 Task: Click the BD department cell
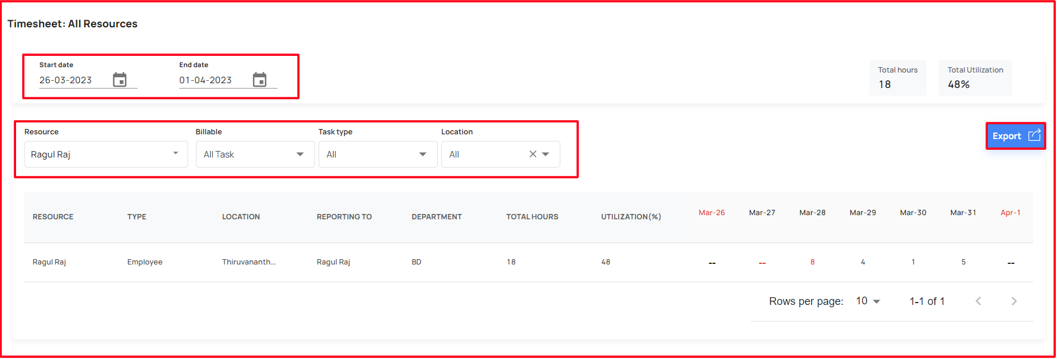(x=416, y=262)
